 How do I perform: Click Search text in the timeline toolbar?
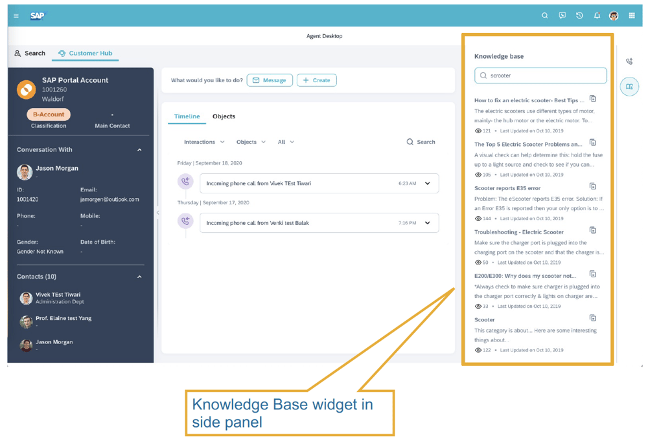(426, 142)
